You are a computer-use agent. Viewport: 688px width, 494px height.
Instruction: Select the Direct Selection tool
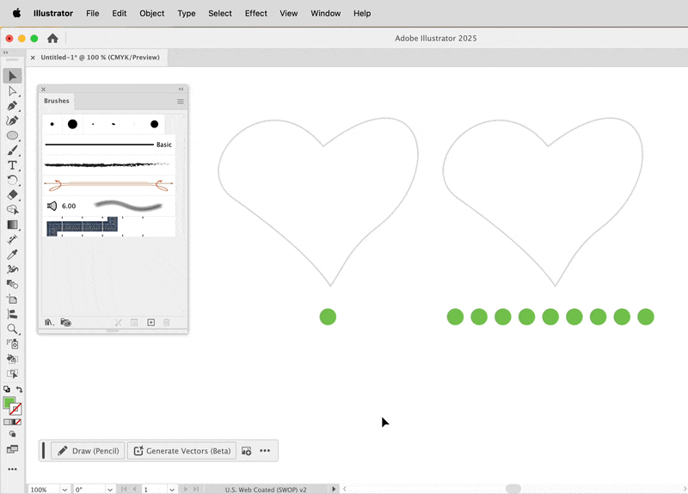[x=12, y=91]
